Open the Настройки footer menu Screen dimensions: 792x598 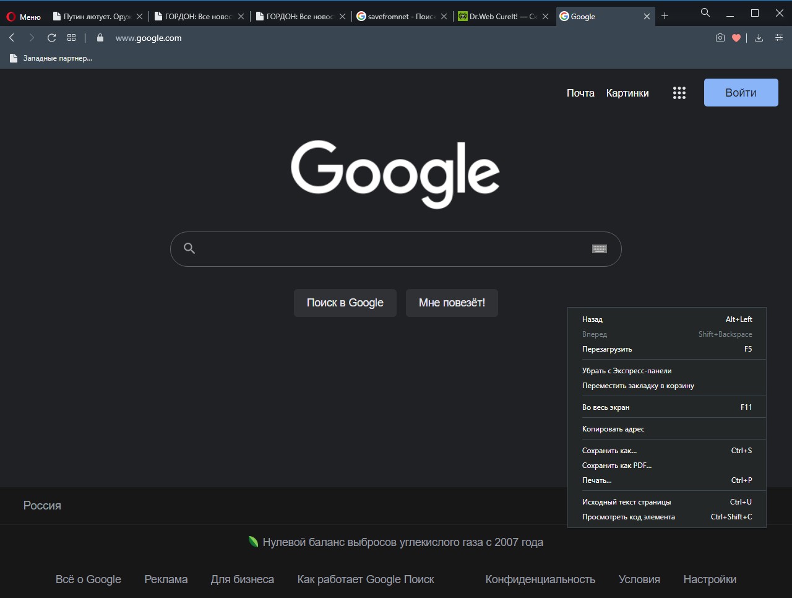(710, 579)
